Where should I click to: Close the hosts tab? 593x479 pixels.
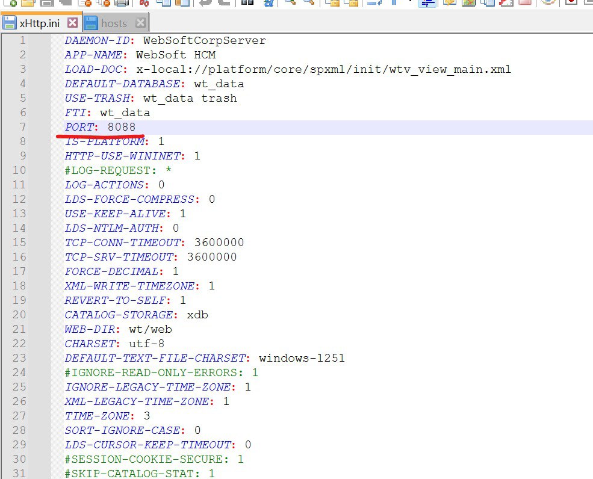click(140, 23)
